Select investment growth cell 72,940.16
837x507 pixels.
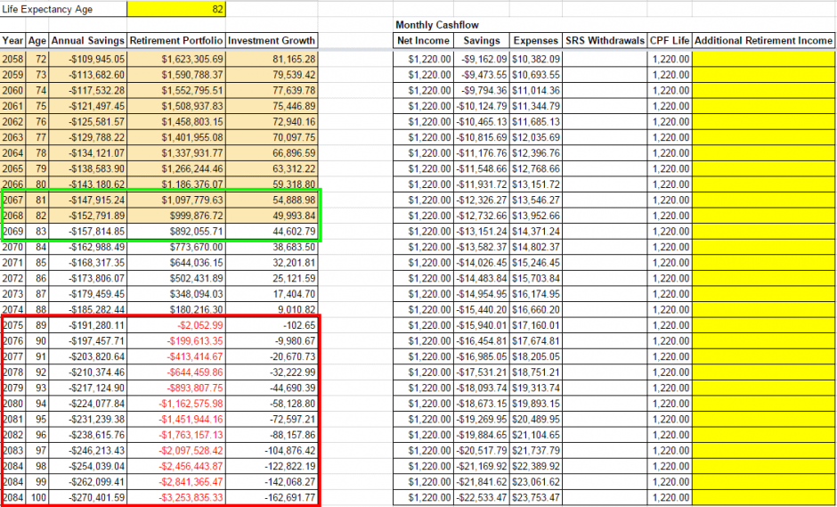pyautogui.click(x=272, y=122)
